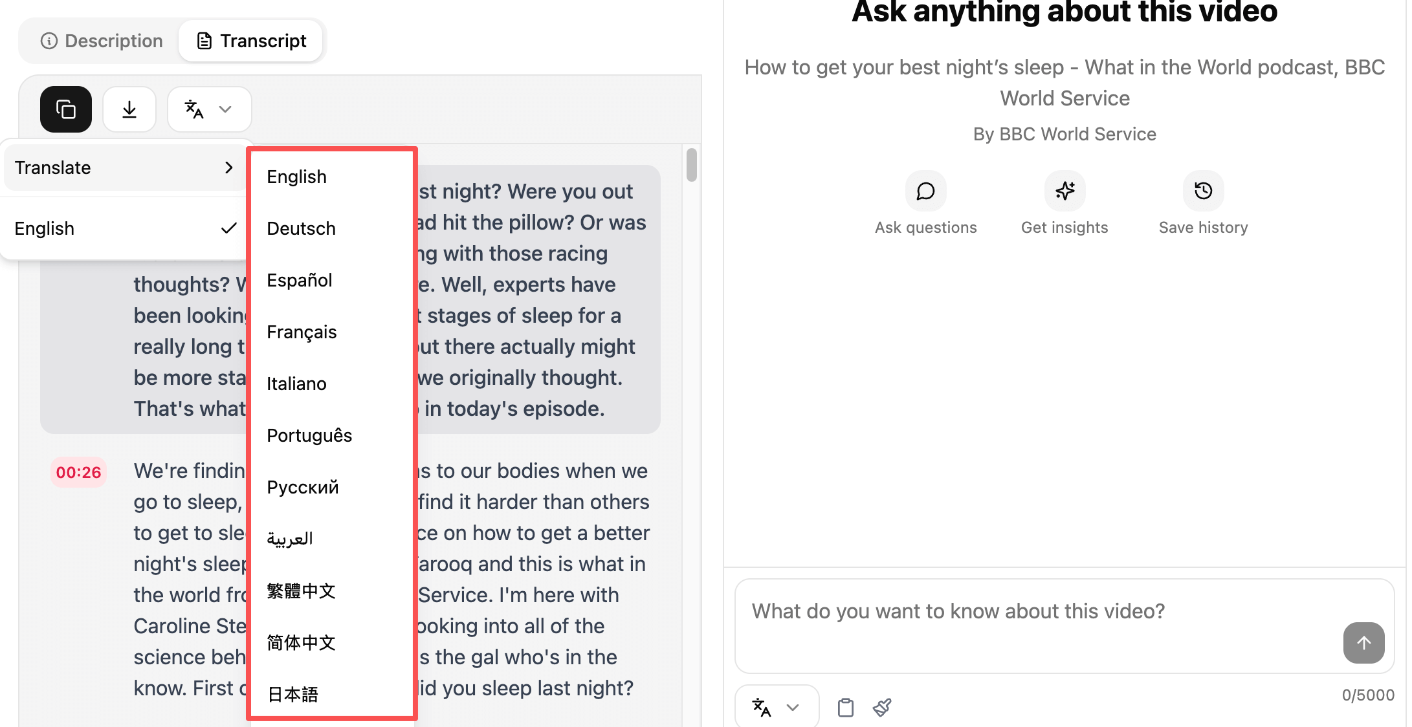Screen dimensions: 1412x727
Task: Click the 00:26 timestamp in the transcript
Action: coord(78,472)
